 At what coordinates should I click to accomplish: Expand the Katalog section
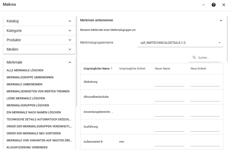(39, 21)
